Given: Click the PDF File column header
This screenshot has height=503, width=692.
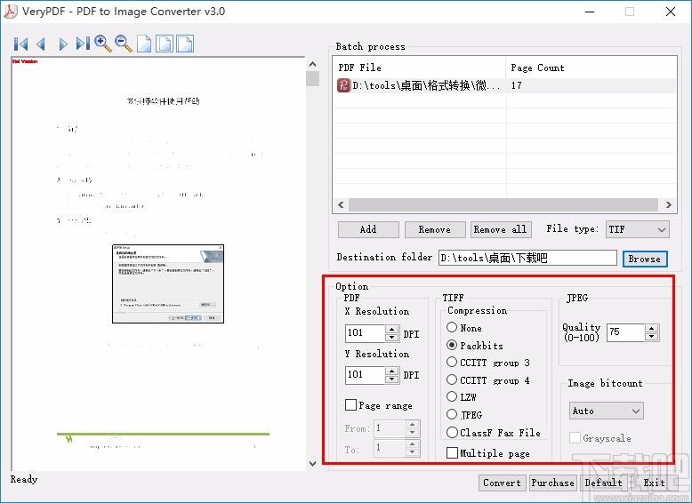Looking at the screenshot, I should click(419, 68).
